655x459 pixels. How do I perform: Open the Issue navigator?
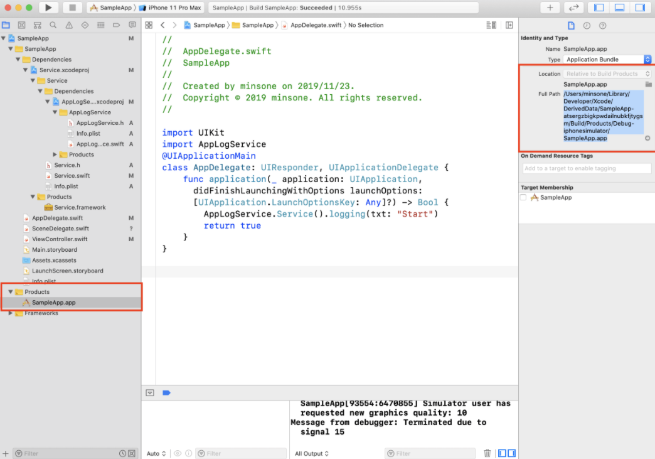point(69,25)
